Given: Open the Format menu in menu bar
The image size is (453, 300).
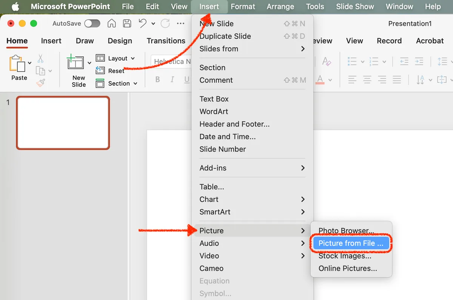Looking at the screenshot, I should pos(243,6).
